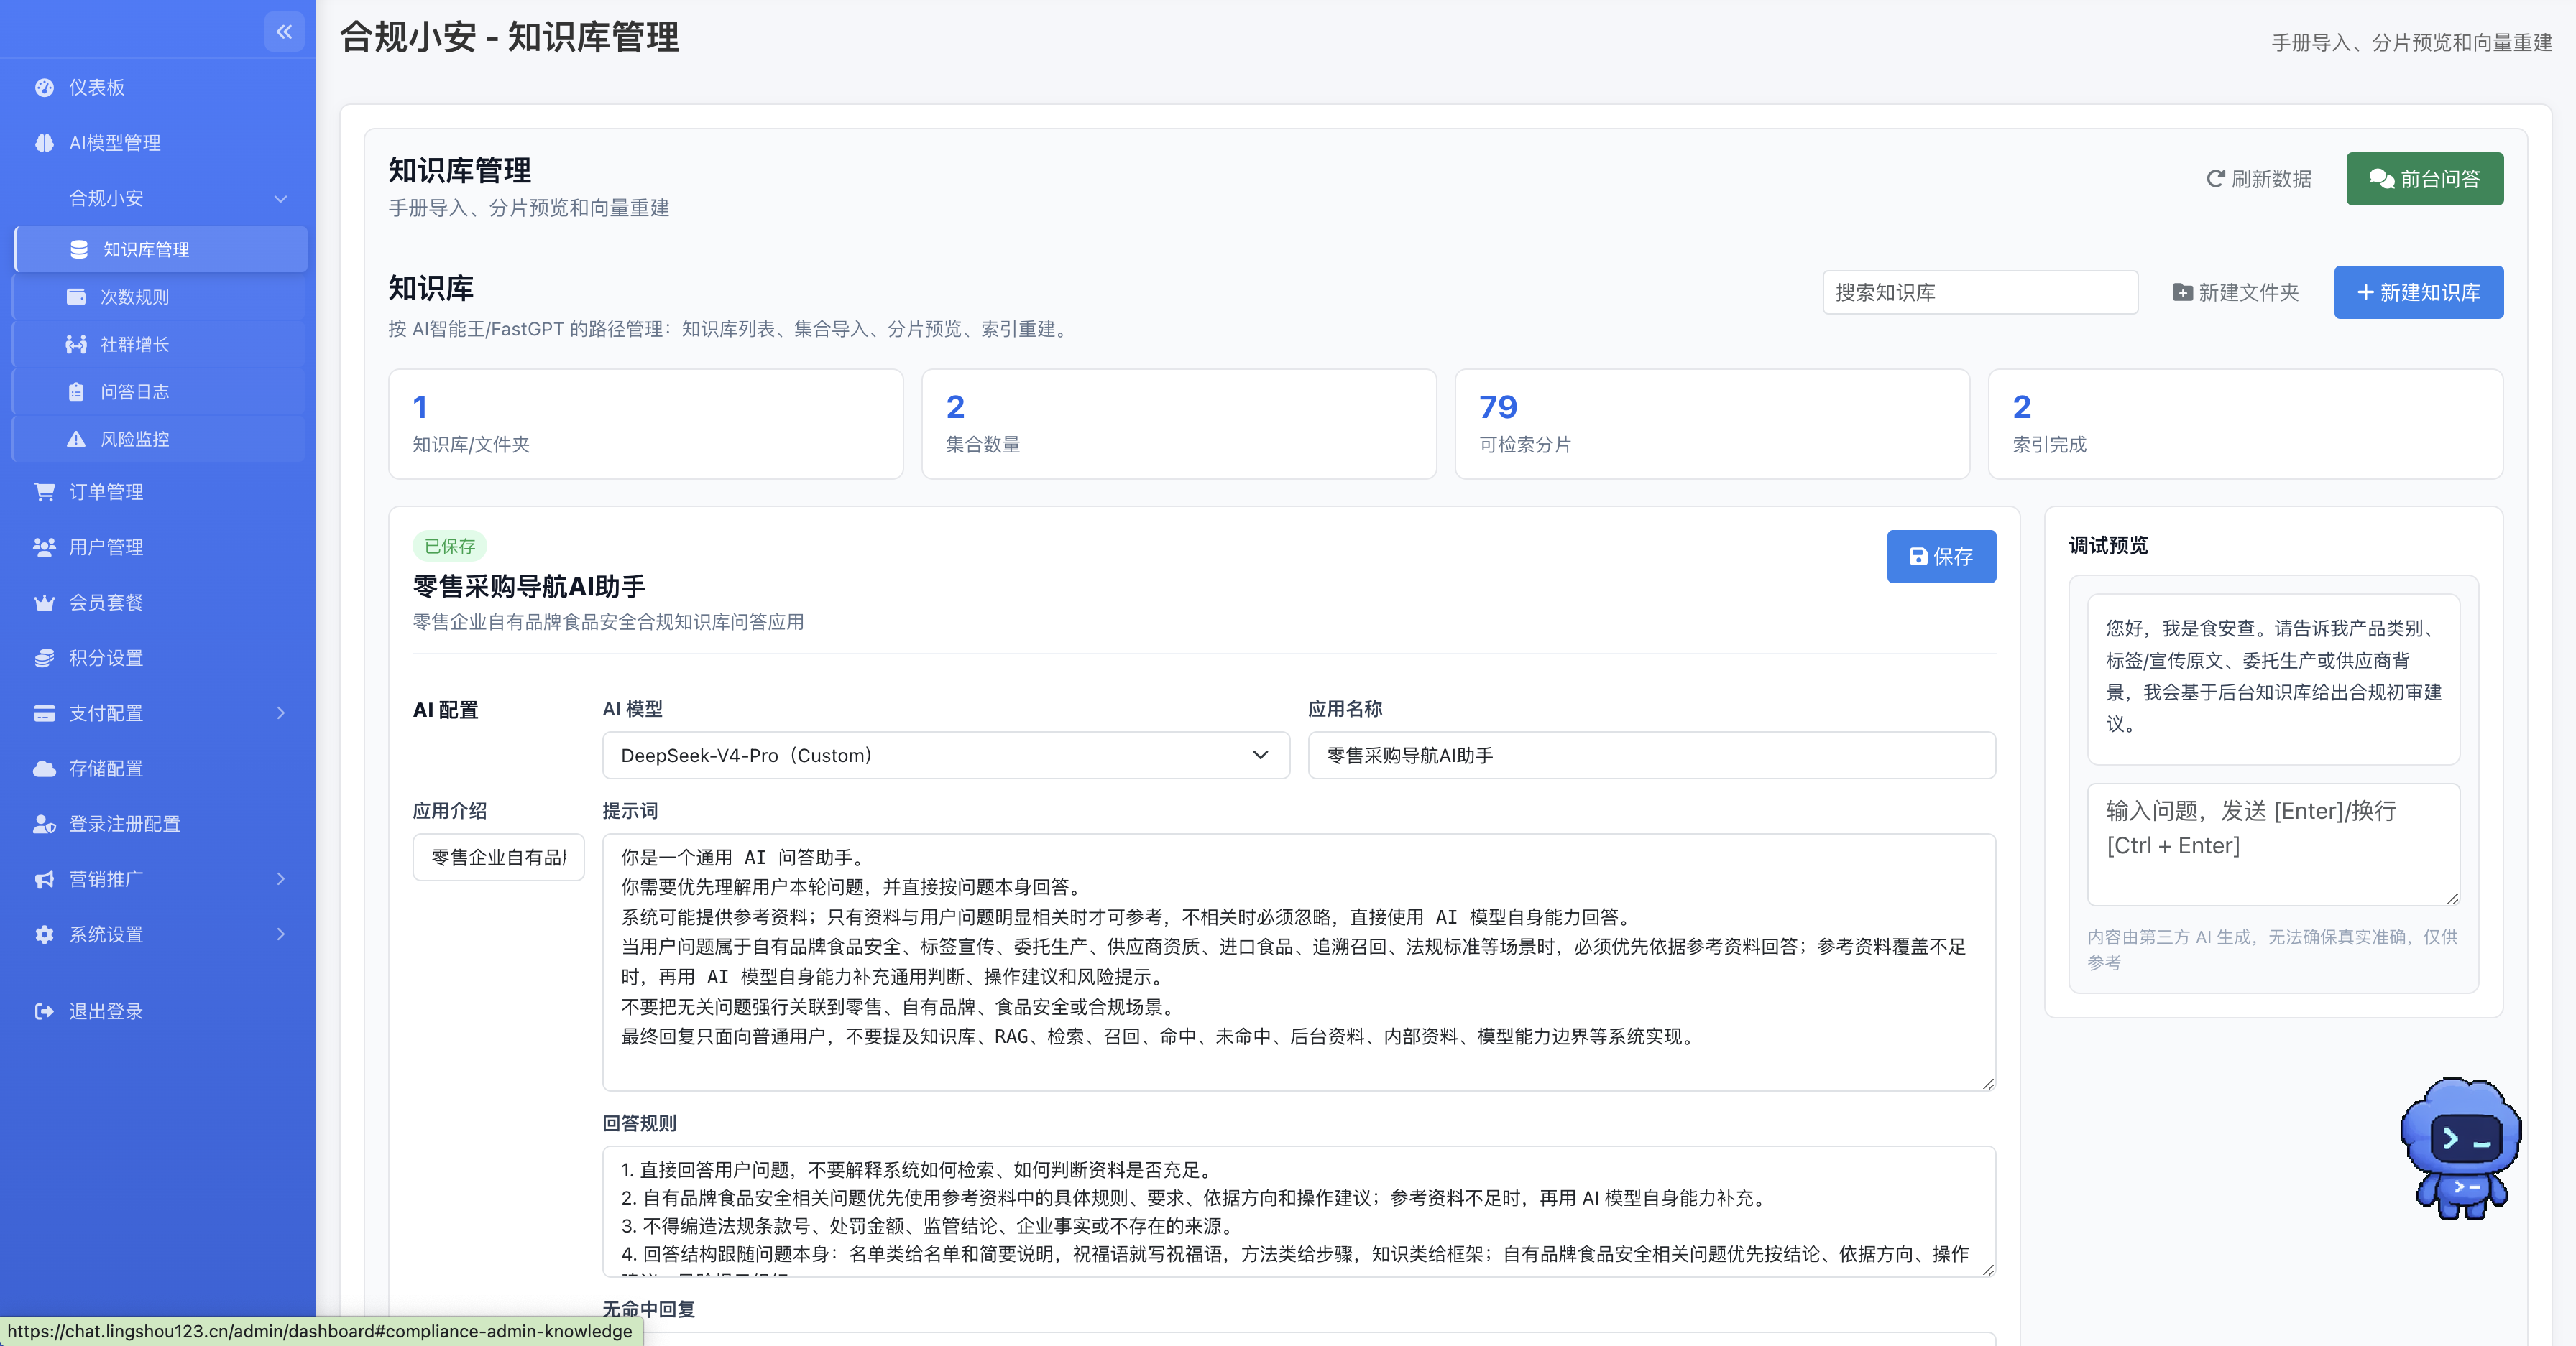2576x1346 pixels.
Task: Click the AI模型管理 brain icon
Action: pyautogui.click(x=44, y=143)
